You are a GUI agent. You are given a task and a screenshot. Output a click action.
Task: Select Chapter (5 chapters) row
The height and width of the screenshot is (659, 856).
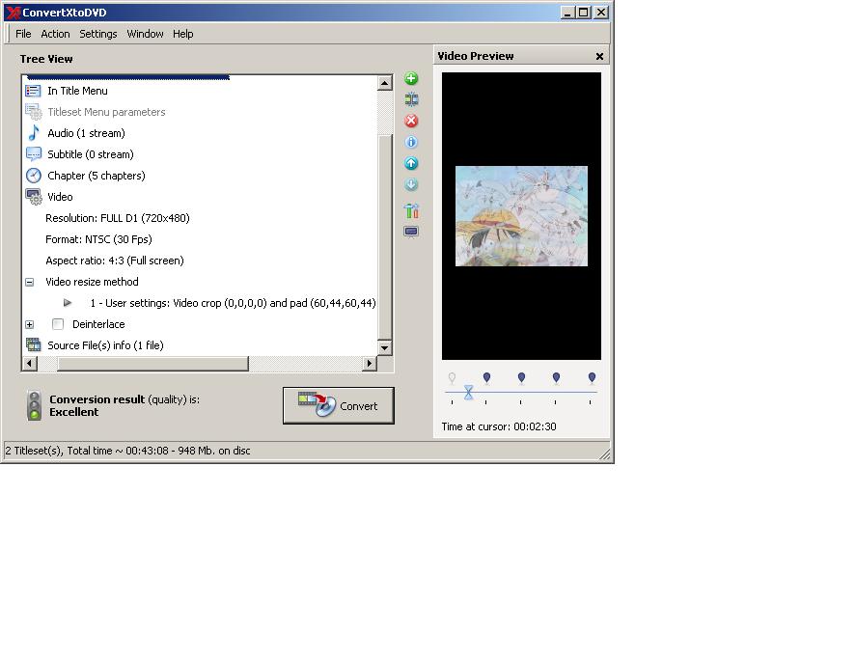tap(97, 176)
